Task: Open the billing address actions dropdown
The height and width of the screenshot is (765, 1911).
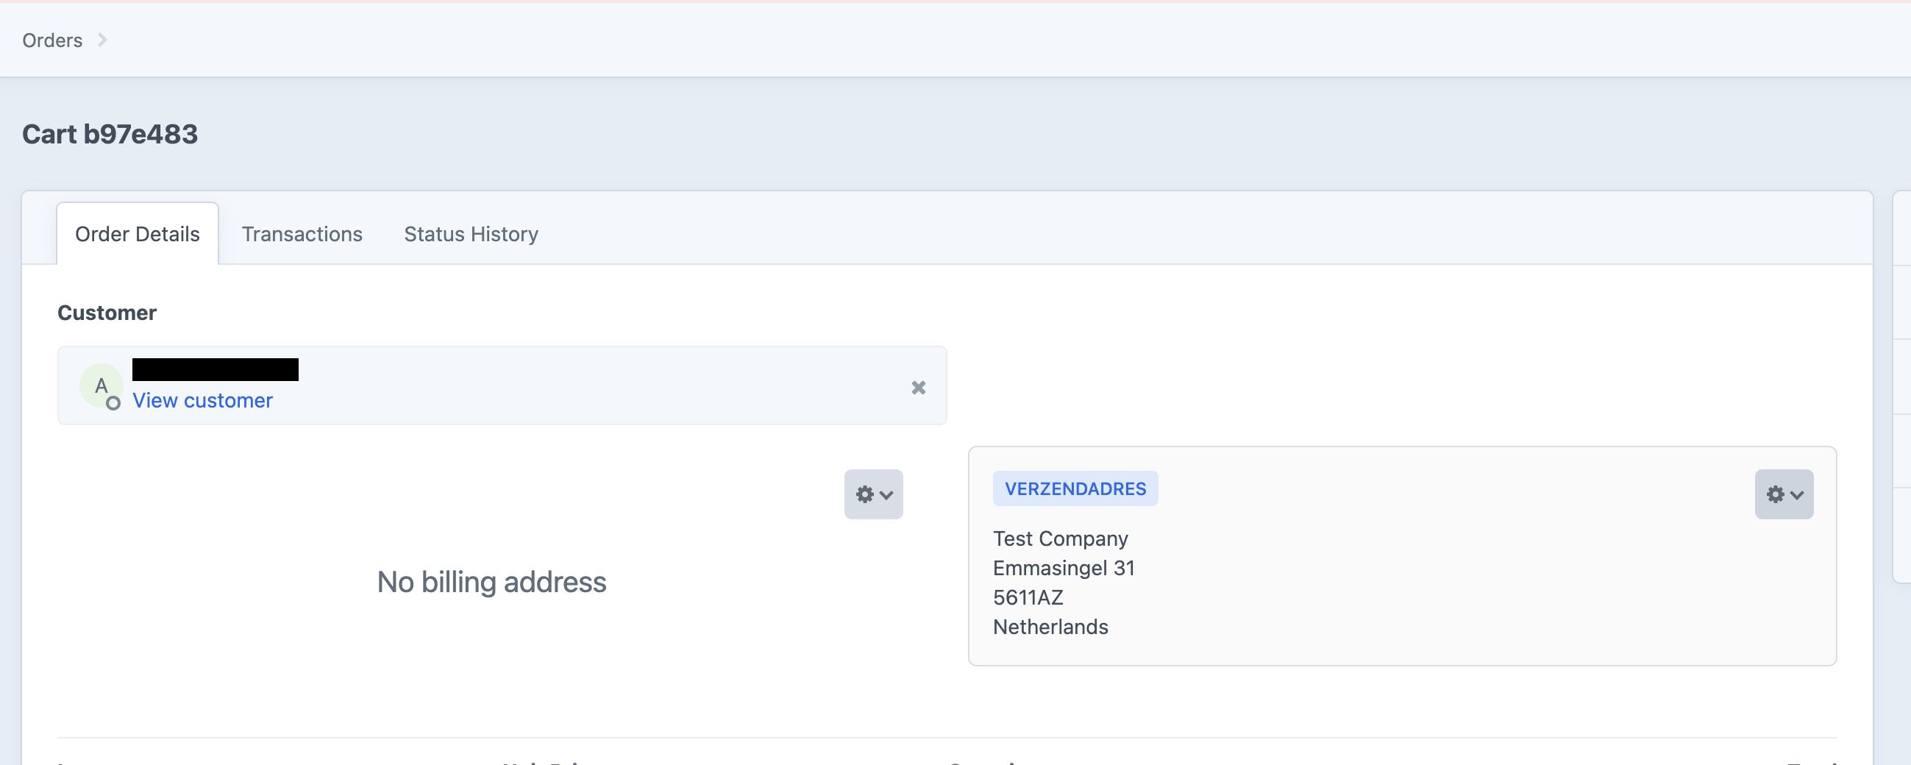Action: click(873, 494)
